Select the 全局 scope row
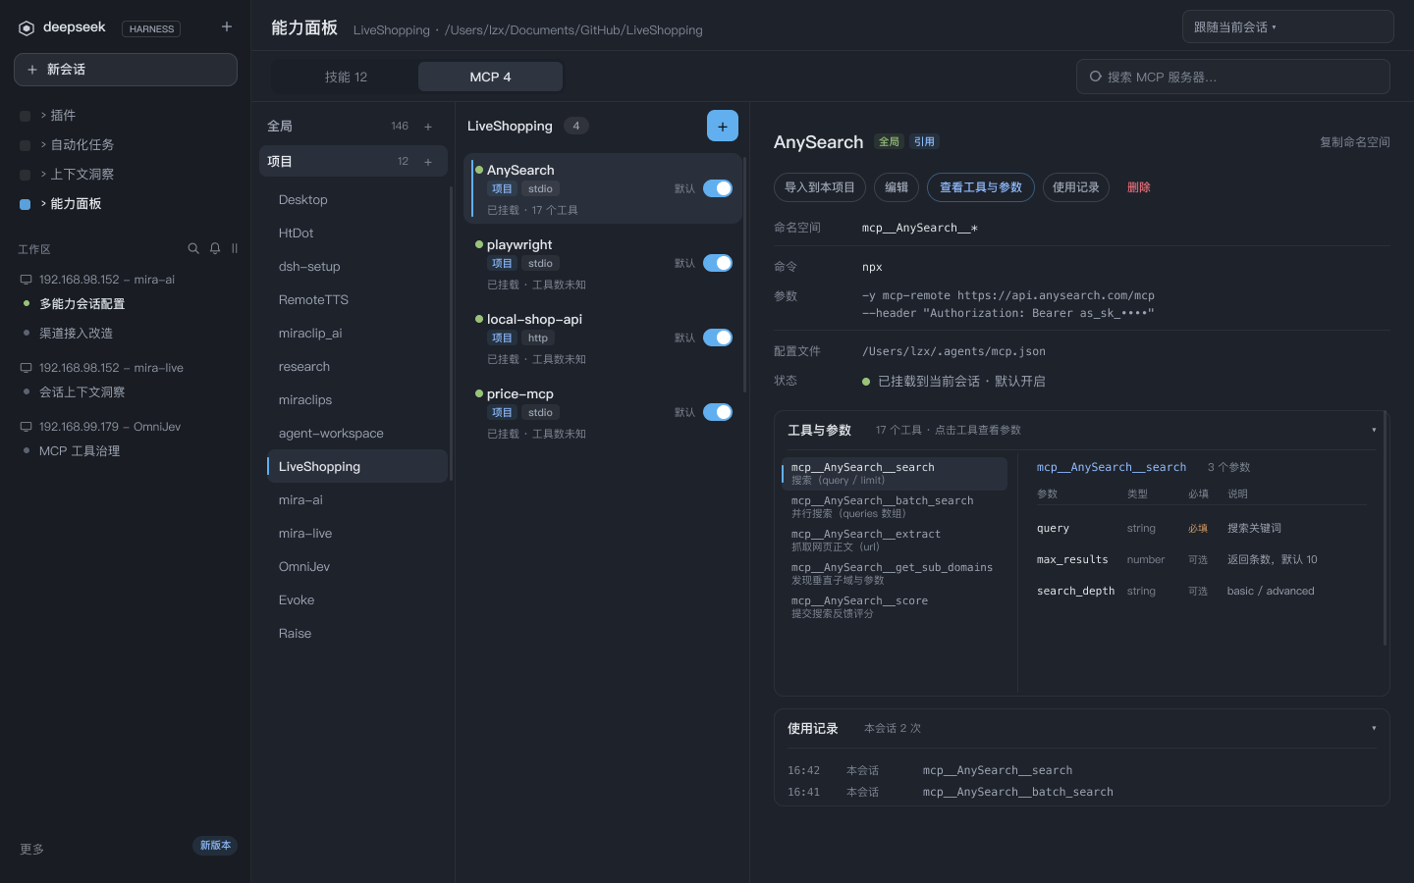1414x883 pixels. pos(353,127)
